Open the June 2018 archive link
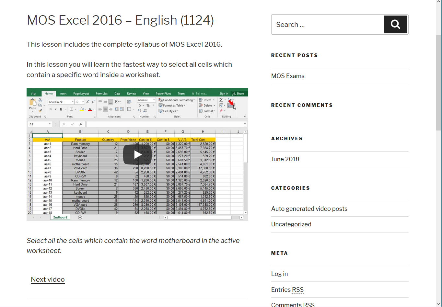 [285, 159]
